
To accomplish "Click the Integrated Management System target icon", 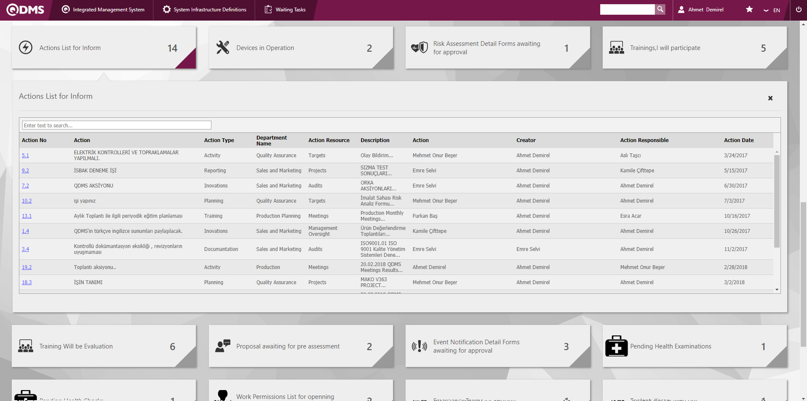I will click(x=66, y=9).
